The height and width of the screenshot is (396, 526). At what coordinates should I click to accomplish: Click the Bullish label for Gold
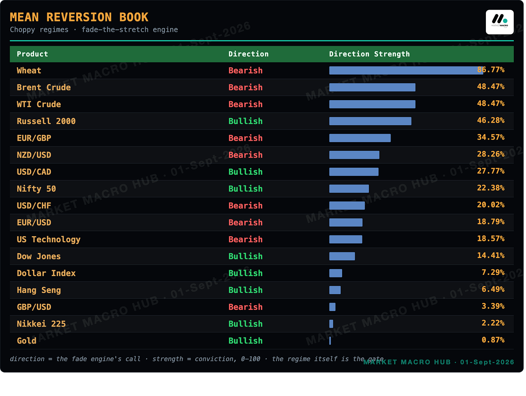246,341
